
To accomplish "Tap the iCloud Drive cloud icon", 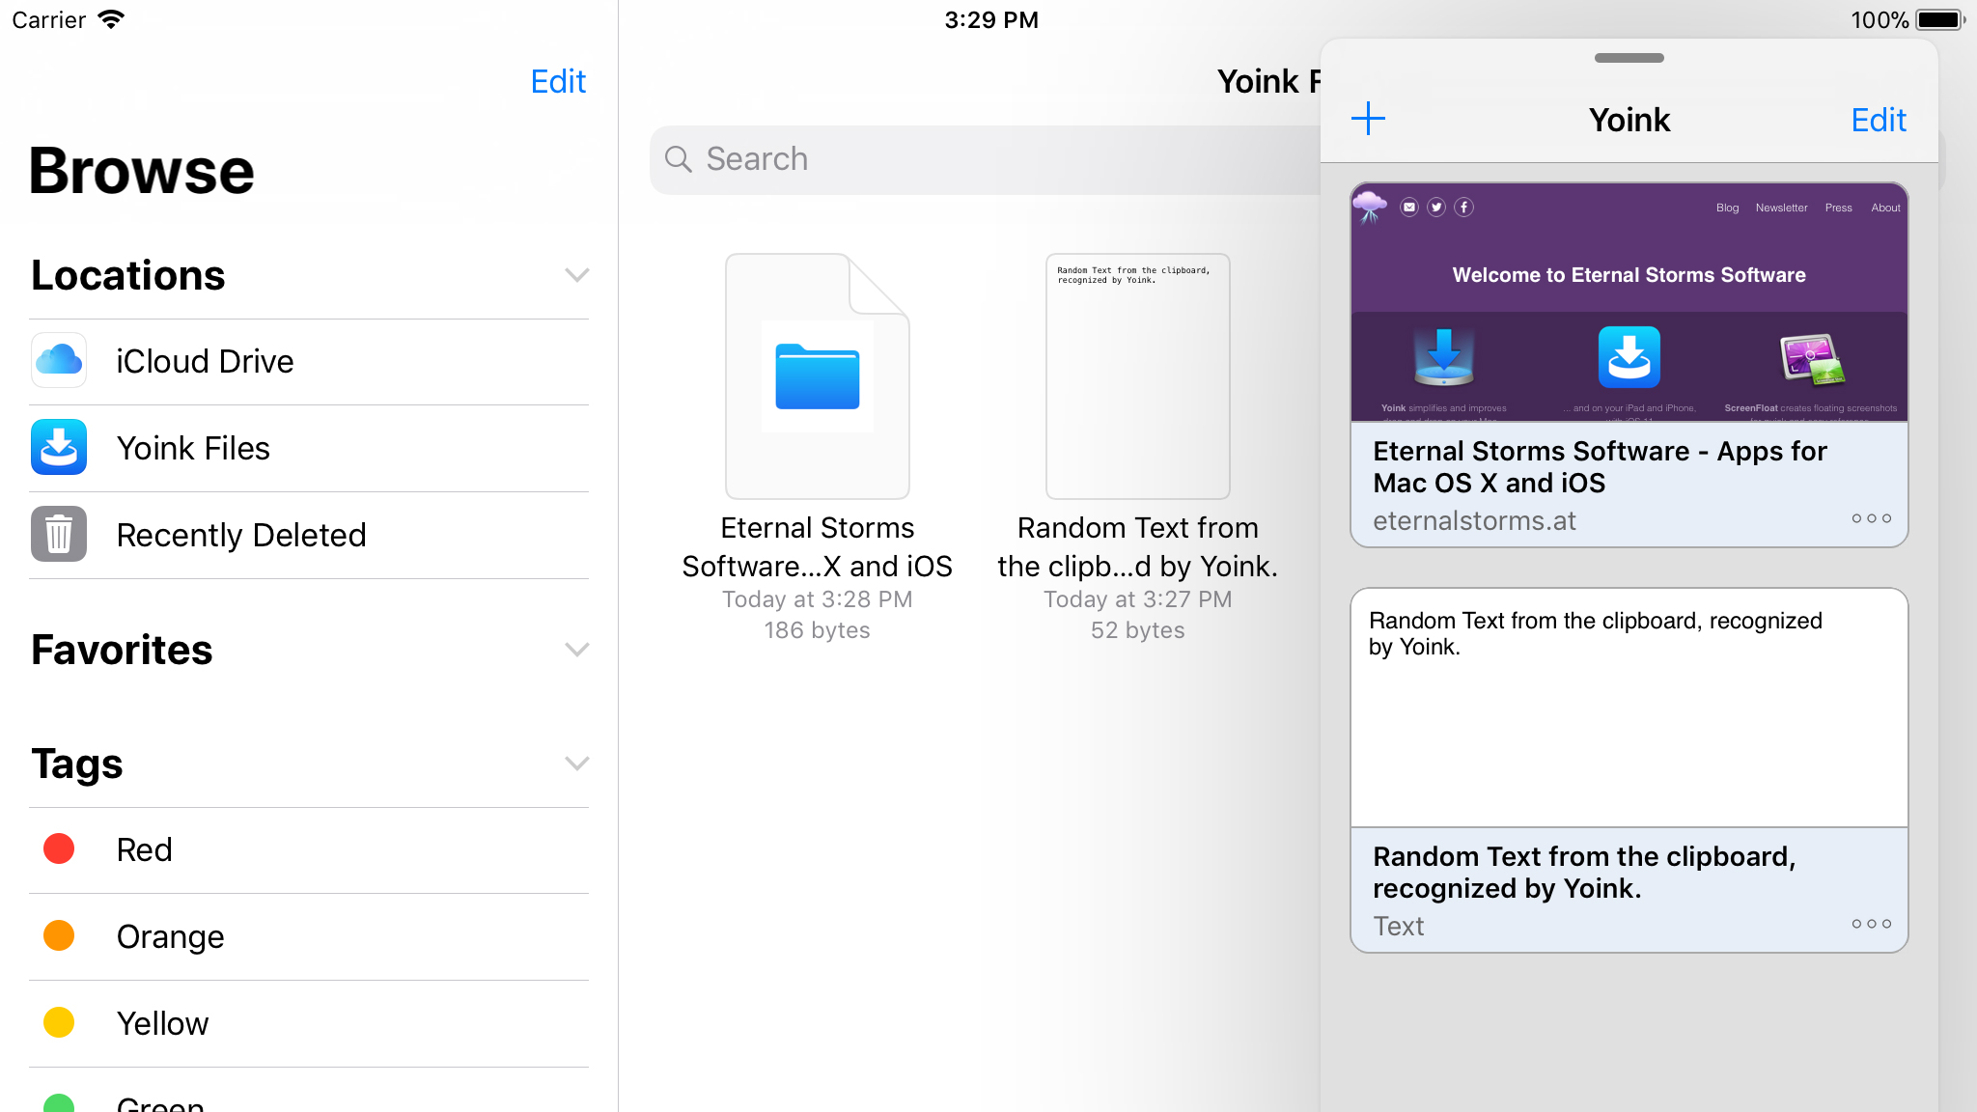I will point(59,360).
